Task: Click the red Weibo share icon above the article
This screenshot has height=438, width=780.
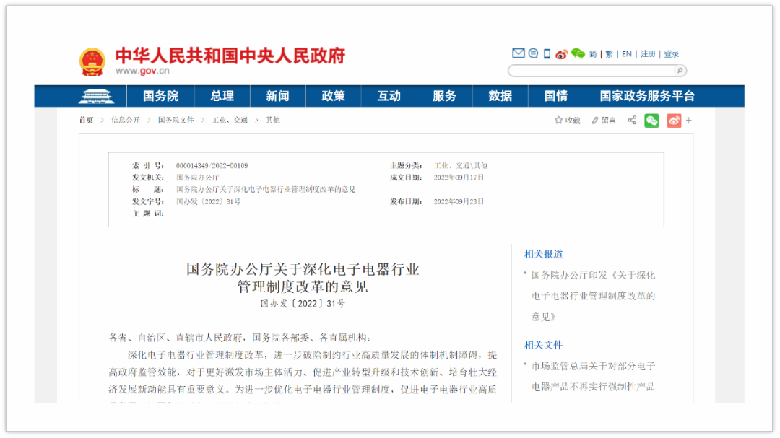Action: point(673,120)
